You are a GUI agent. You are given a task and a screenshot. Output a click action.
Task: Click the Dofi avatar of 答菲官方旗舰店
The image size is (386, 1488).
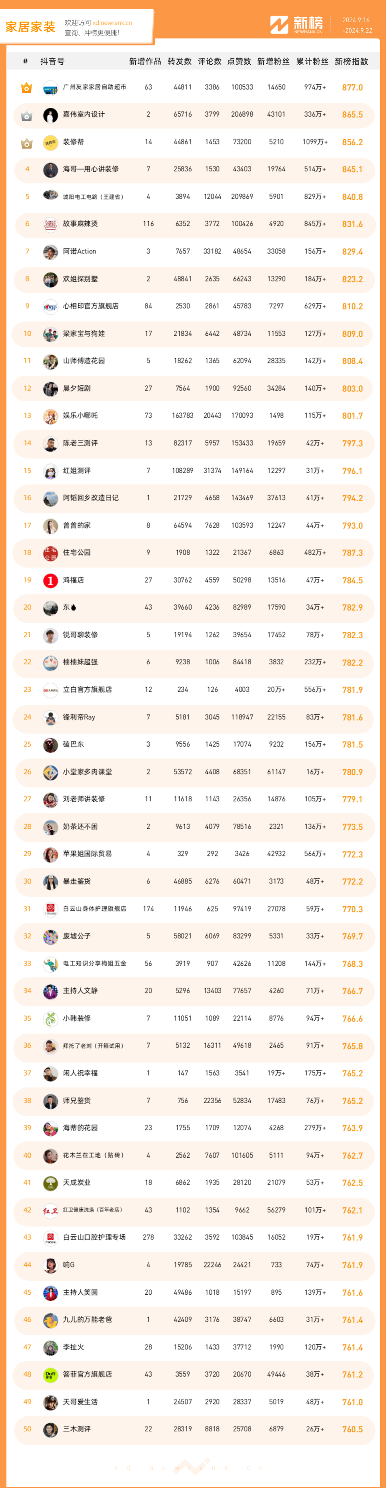(x=51, y=1374)
